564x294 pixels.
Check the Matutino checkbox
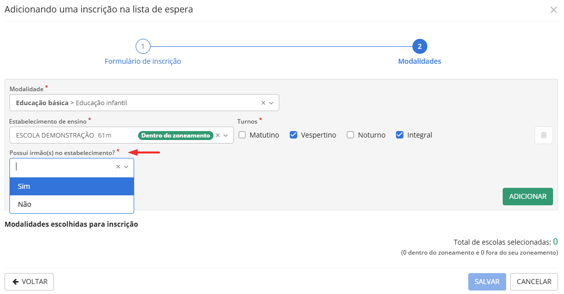242,135
